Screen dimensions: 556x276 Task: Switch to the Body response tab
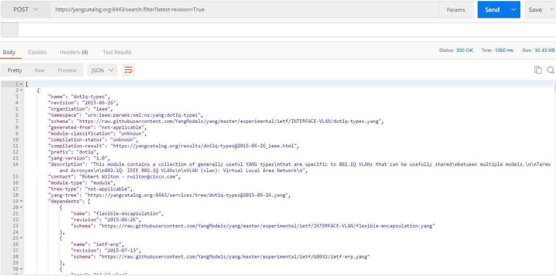9,52
